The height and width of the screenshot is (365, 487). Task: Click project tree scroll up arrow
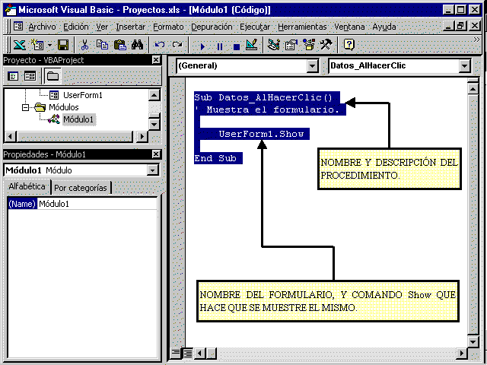point(154,94)
